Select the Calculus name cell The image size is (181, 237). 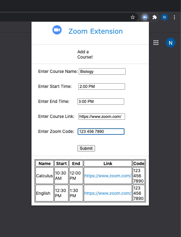click(x=45, y=176)
